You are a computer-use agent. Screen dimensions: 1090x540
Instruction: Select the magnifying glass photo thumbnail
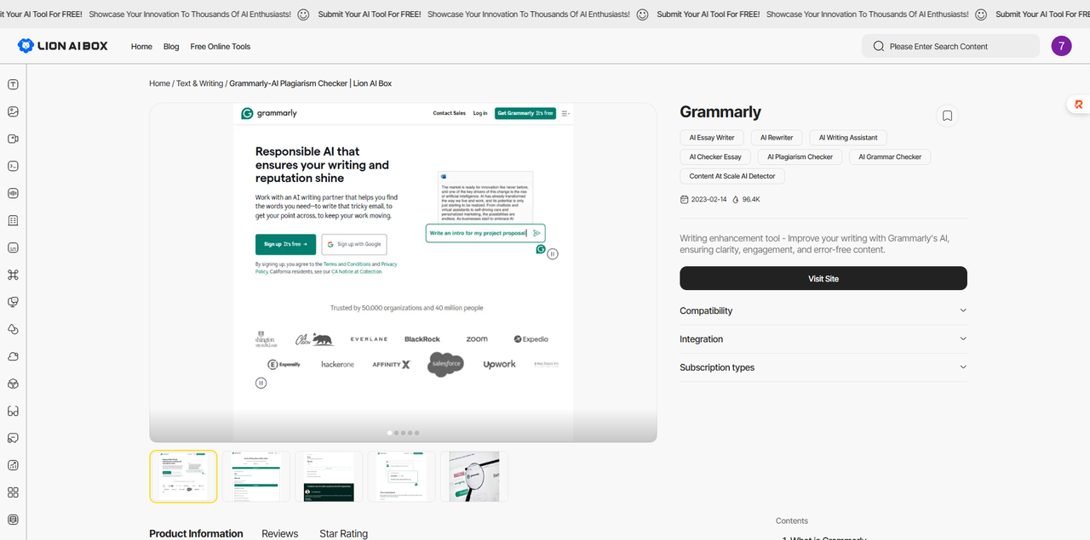coord(474,477)
